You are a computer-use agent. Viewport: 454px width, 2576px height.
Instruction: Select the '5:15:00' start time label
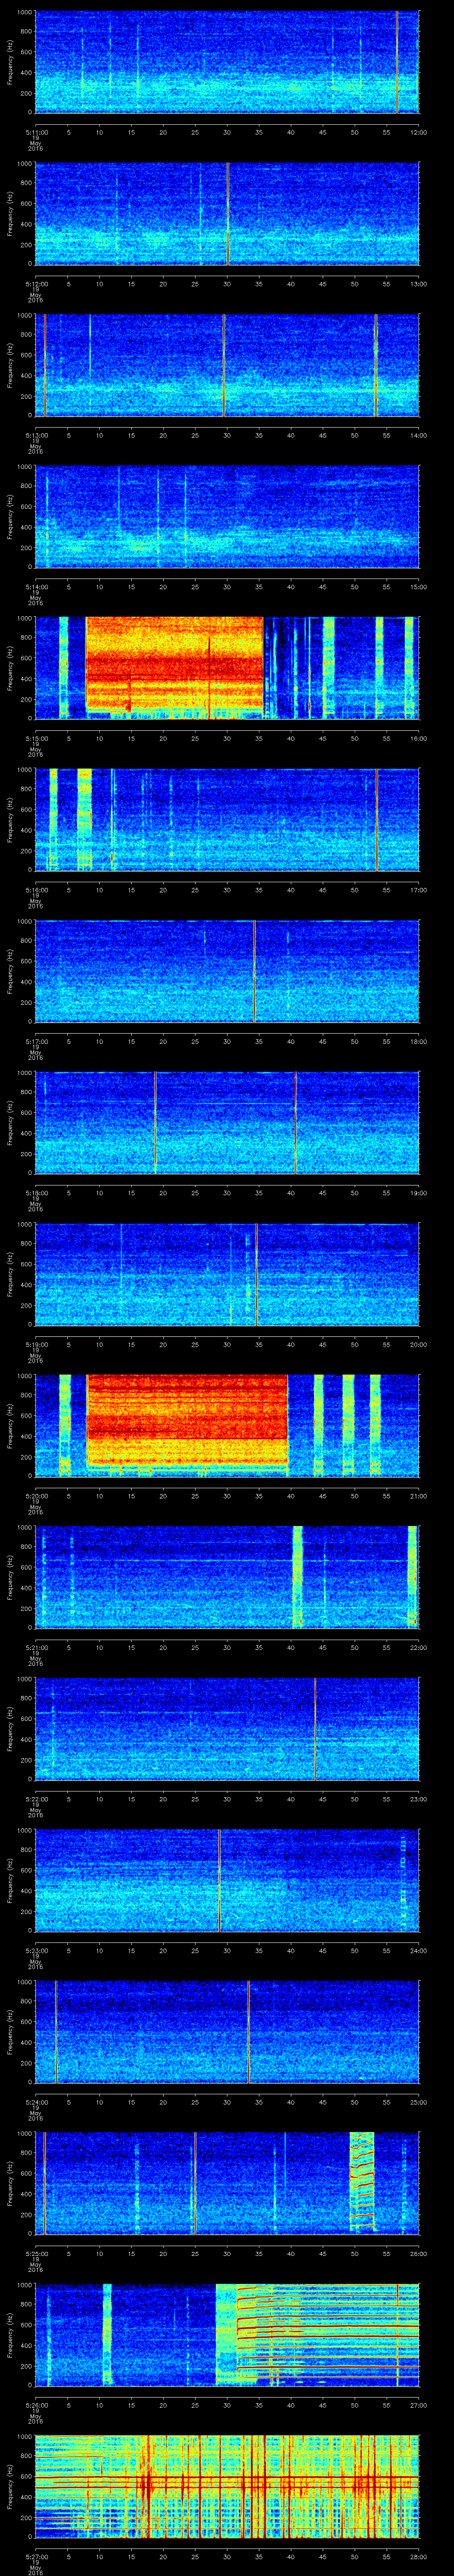tap(36, 737)
